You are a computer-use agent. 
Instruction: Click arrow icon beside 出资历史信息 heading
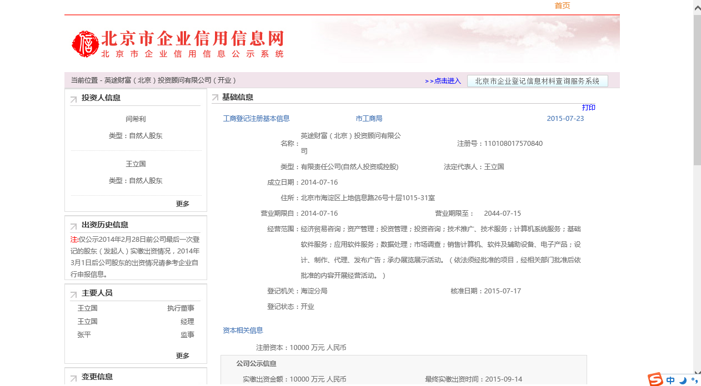pos(73,226)
